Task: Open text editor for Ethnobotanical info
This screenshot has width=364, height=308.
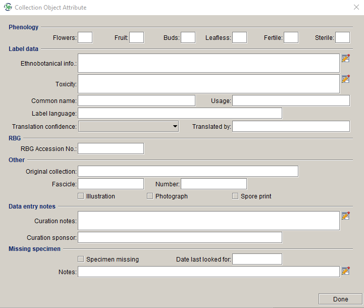Action: [x=346, y=58]
